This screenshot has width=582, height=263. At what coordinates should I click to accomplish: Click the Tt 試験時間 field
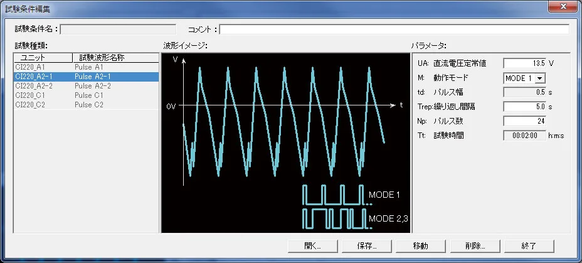click(x=525, y=136)
